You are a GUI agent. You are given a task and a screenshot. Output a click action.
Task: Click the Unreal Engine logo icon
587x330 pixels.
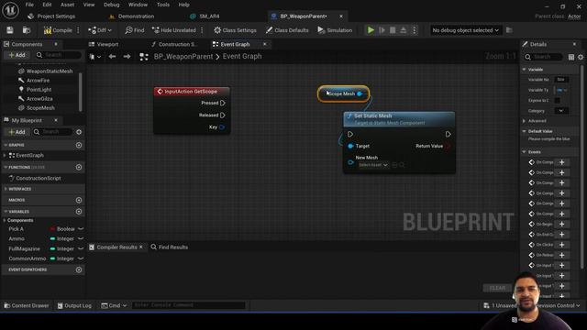coord(10,10)
